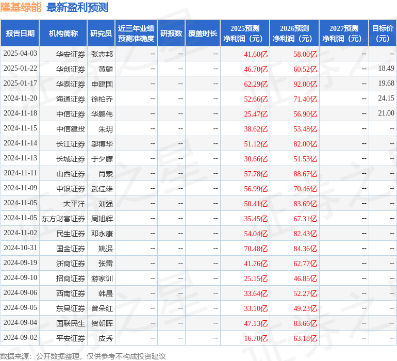Select the 研究员 column header
The image size is (397, 361).
point(101,33)
